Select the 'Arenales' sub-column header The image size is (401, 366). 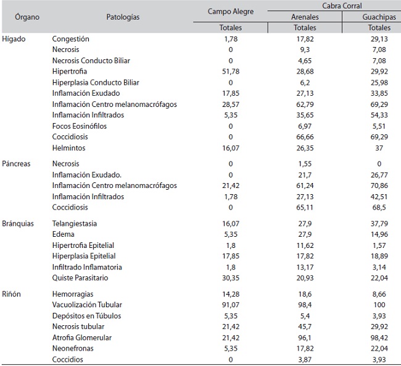point(305,17)
